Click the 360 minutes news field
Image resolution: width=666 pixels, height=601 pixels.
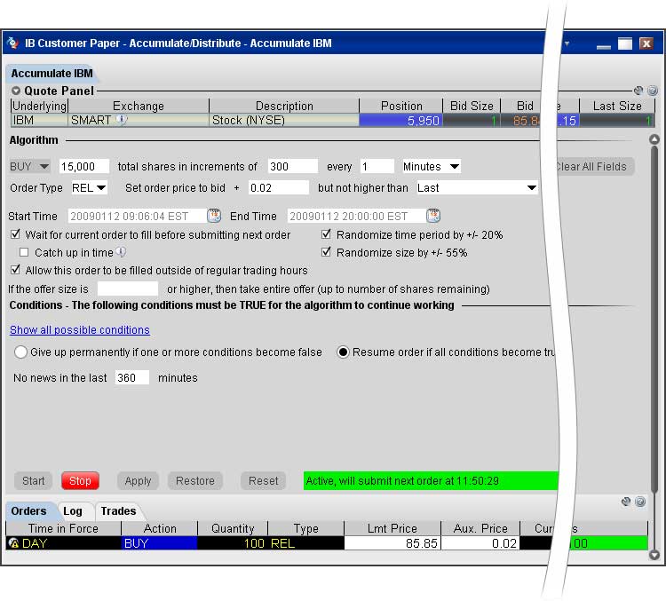(x=132, y=377)
